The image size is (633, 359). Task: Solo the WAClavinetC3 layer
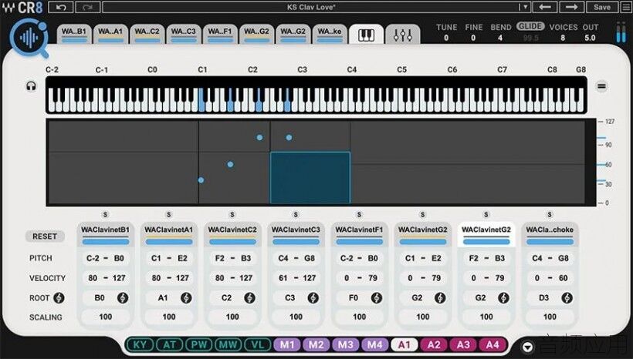click(x=296, y=215)
